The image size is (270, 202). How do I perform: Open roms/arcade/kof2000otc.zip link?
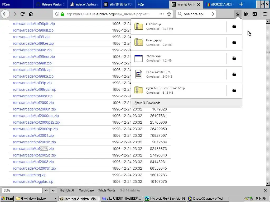pyautogui.click(x=36, y=116)
